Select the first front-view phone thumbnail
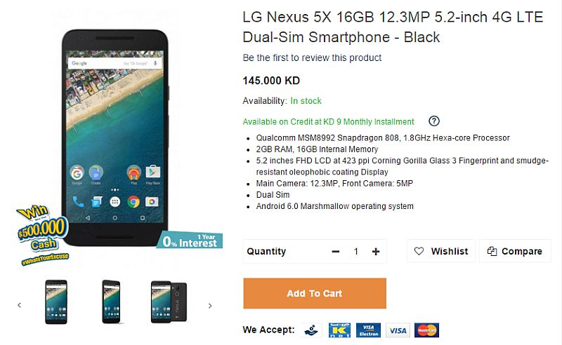The width and height of the screenshot is (562, 345). click(x=56, y=302)
